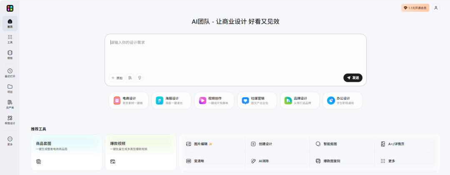Click the subtitle 一键批量生成多类型爆款视频

(x=129, y=149)
